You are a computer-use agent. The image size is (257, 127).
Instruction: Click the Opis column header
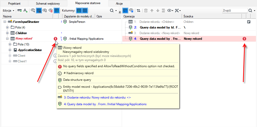(x=108, y=16)
